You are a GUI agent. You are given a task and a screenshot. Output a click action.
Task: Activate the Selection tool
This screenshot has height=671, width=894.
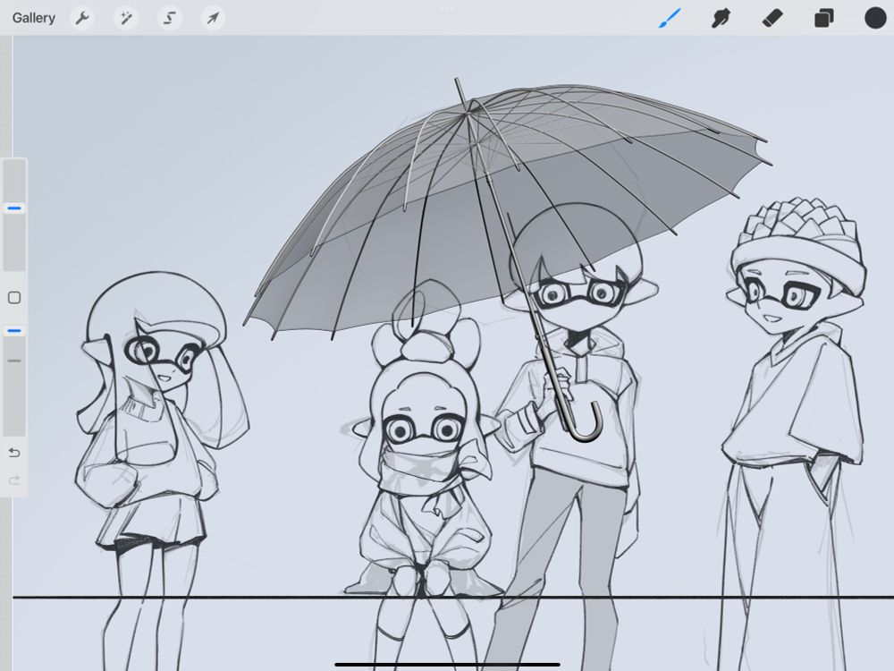[x=169, y=18]
